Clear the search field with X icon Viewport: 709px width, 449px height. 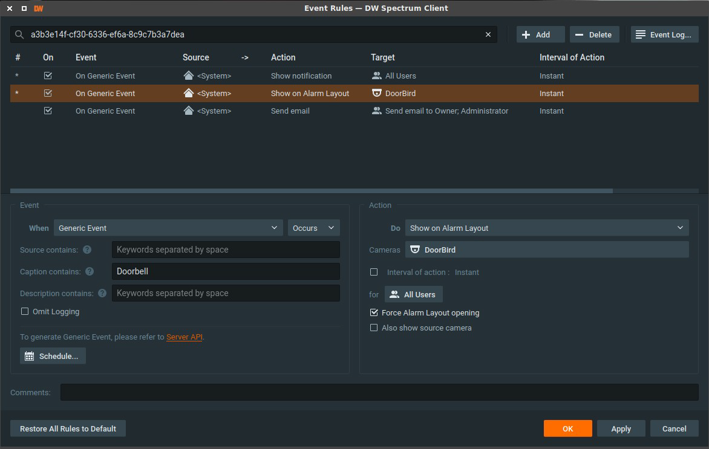[x=488, y=34]
